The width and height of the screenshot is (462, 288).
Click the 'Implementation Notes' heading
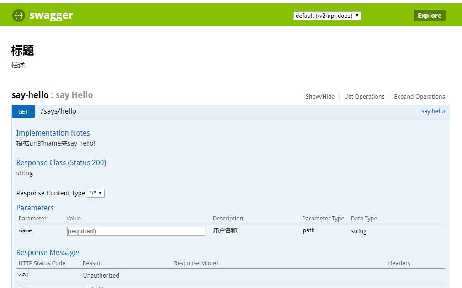(x=53, y=133)
